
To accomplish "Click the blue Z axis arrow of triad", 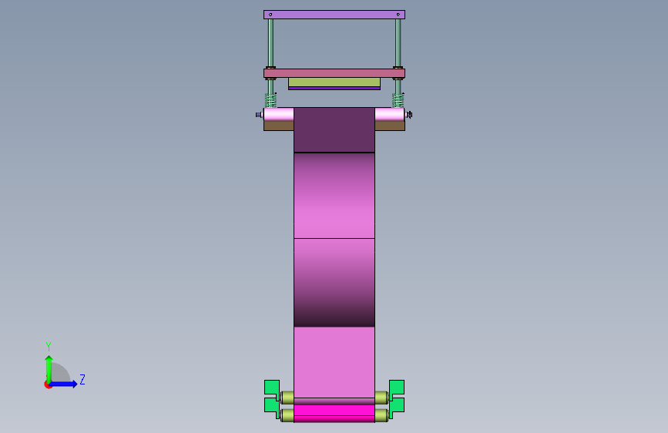I will pos(64,384).
